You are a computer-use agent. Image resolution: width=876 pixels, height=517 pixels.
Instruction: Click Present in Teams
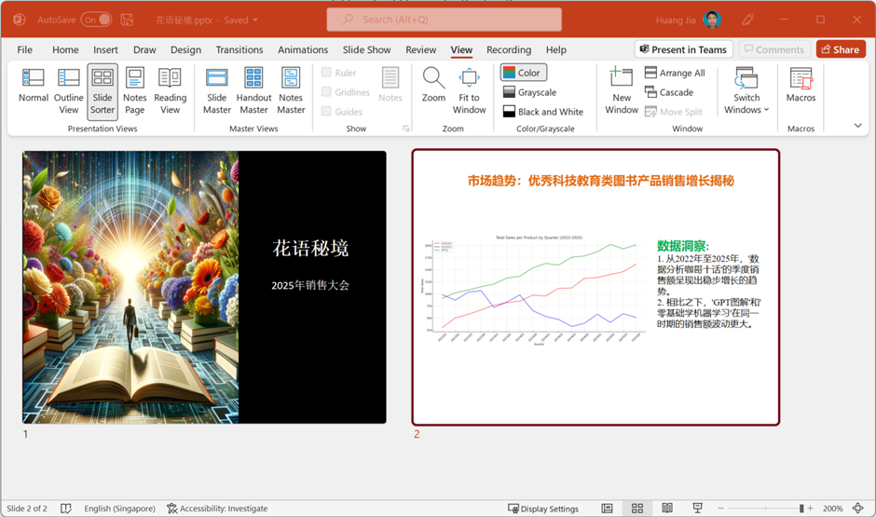(683, 49)
